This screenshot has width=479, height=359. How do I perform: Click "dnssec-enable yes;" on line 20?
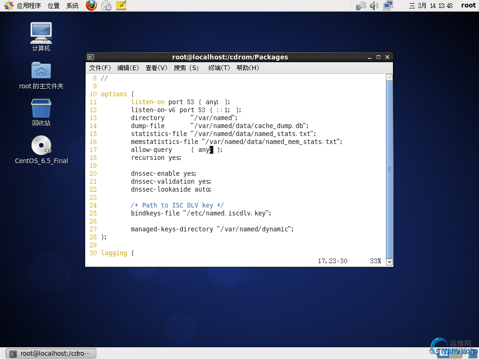163,173
